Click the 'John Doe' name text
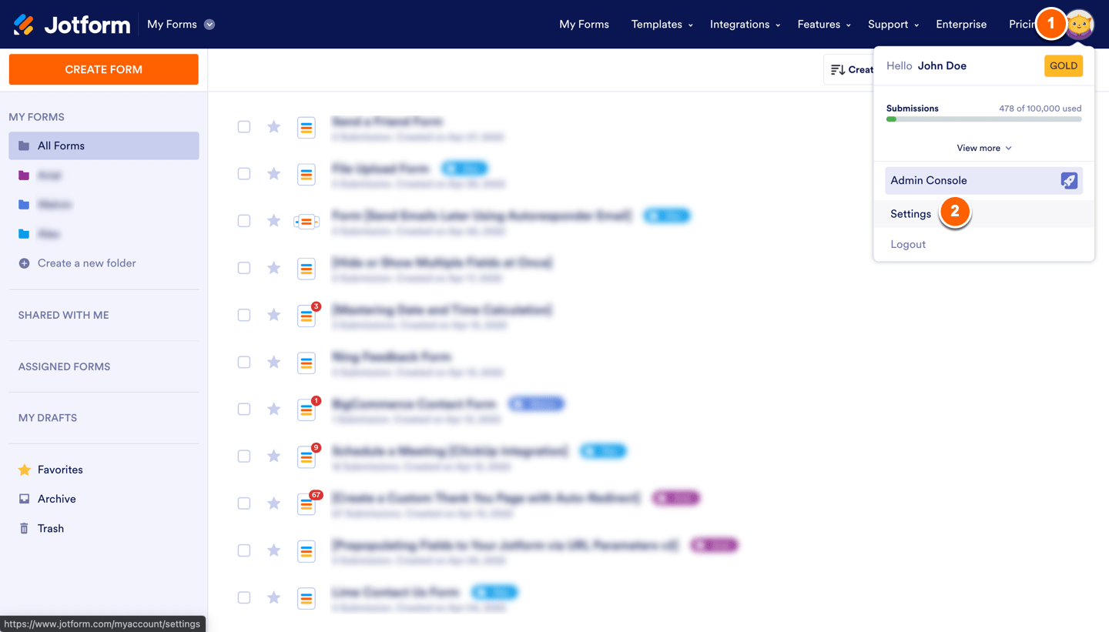 942,66
